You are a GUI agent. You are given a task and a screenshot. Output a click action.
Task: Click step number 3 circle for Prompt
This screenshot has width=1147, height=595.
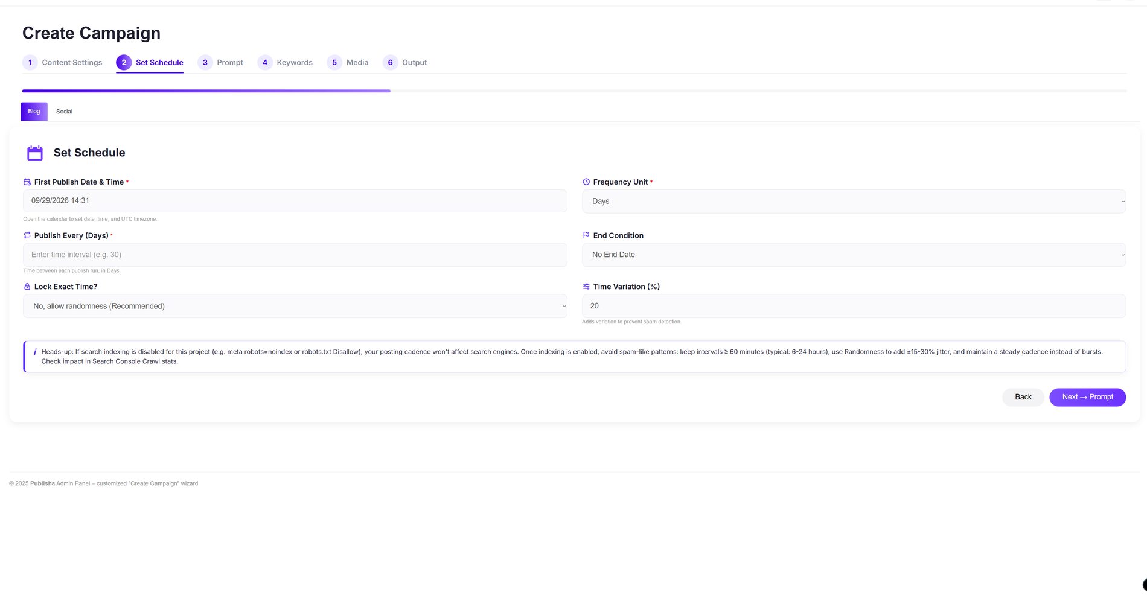point(205,63)
